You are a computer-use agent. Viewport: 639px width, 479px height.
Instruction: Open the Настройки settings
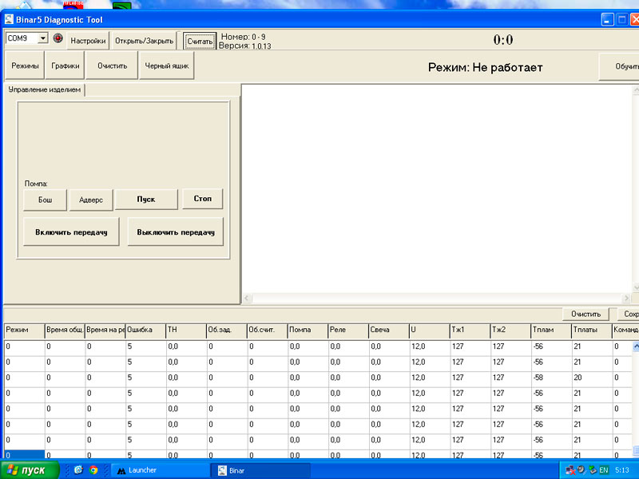(88, 41)
